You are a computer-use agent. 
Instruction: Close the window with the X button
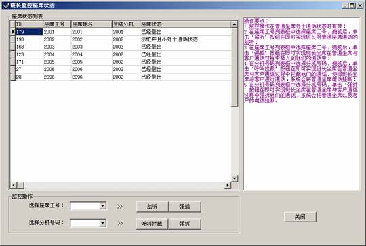pyautogui.click(x=360, y=5)
